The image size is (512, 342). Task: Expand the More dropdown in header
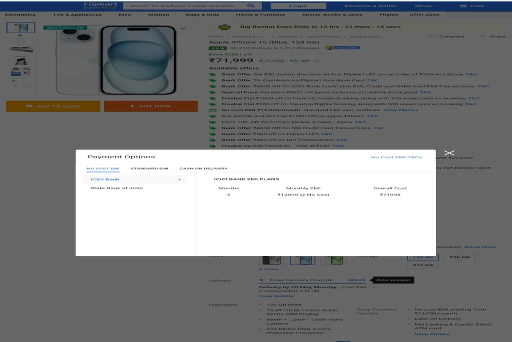426,6
